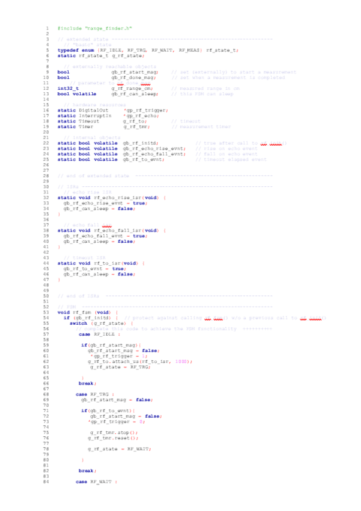Click the "complete this code" comment line
Viewport: 361px width, 511px height.
coord(174,329)
